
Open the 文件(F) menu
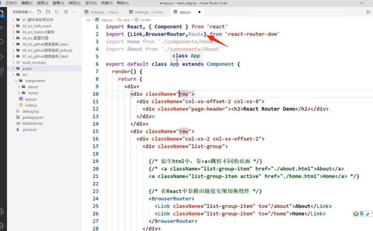(11, 3)
